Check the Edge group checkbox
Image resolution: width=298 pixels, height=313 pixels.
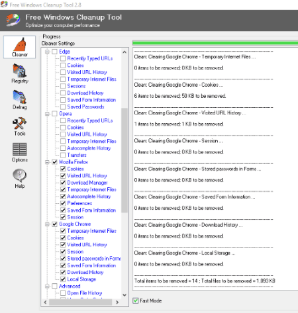pyautogui.click(x=54, y=52)
